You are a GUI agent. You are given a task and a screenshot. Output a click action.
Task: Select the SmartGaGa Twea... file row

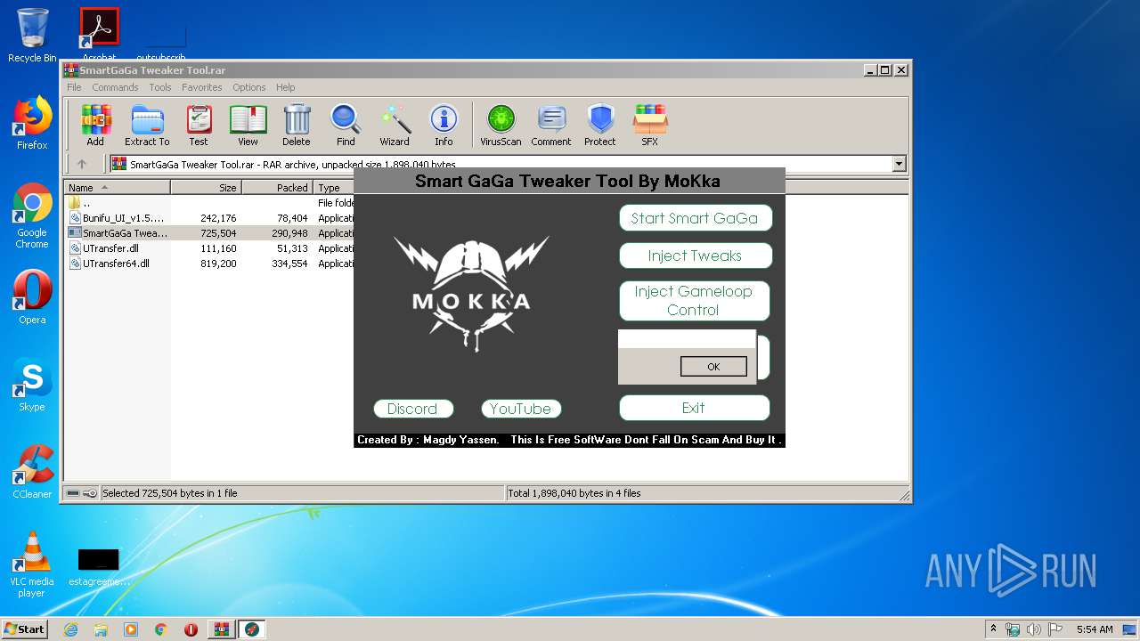pyautogui.click(x=209, y=233)
